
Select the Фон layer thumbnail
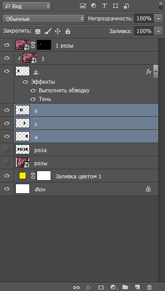[x=23, y=189]
